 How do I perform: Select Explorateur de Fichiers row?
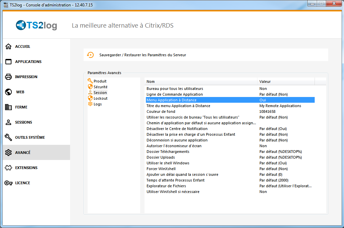230,186
